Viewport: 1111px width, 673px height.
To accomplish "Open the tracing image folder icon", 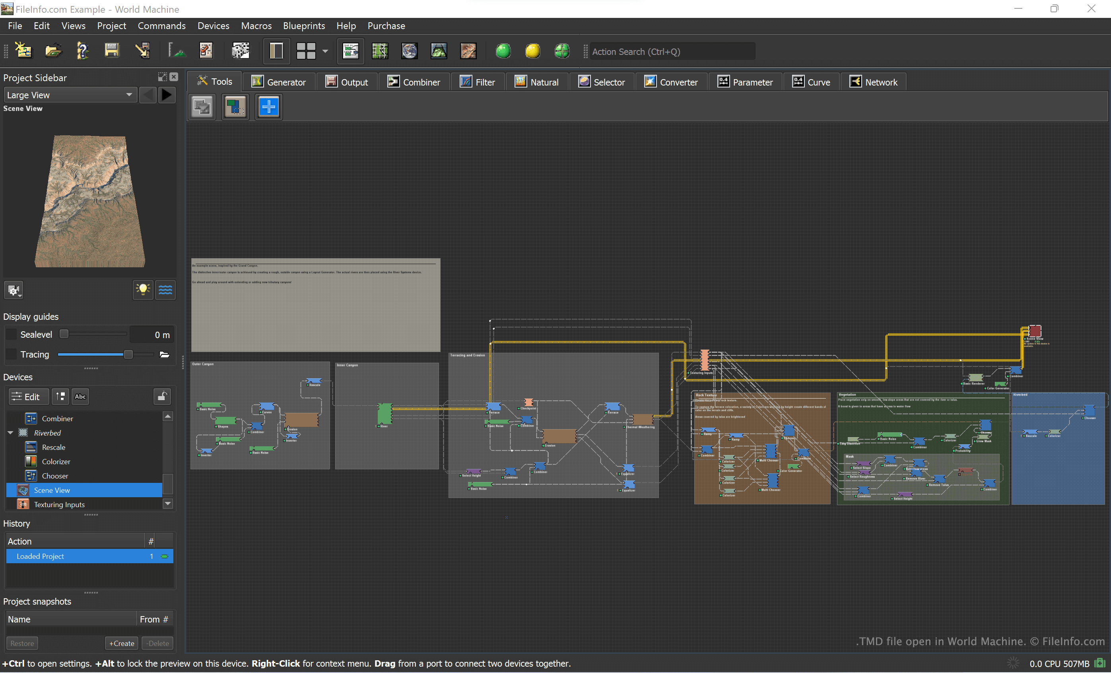I will tap(165, 354).
